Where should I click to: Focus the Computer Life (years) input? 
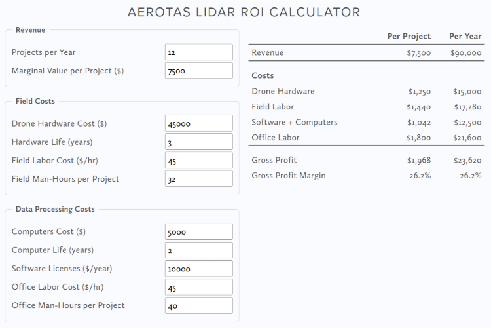click(199, 250)
